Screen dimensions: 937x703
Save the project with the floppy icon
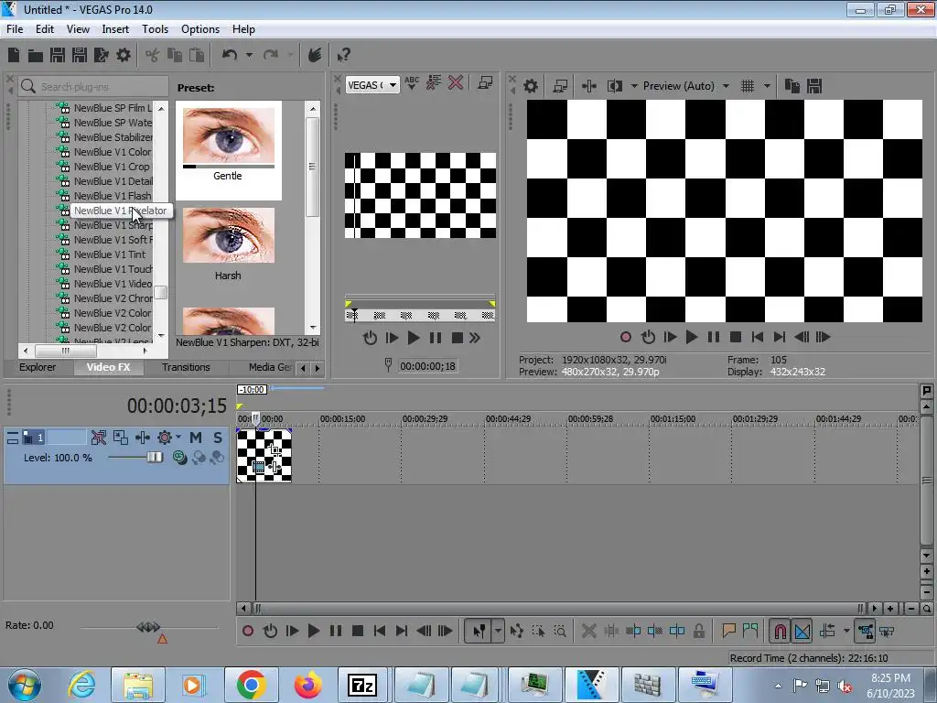click(x=58, y=56)
